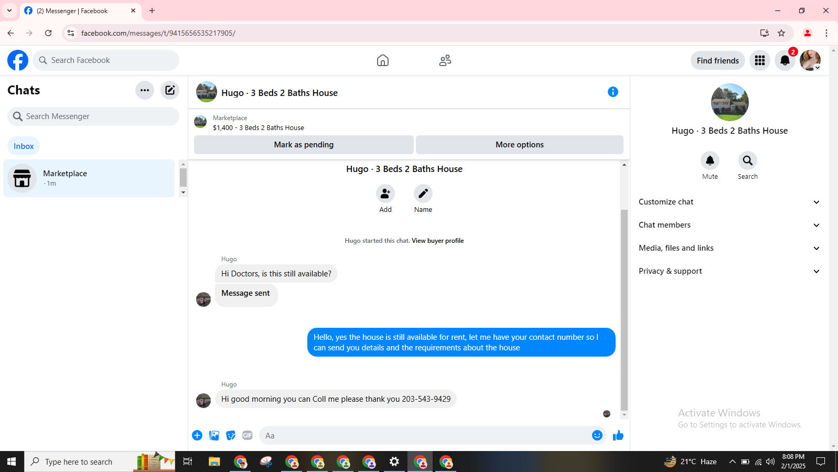Reload the page

pyautogui.click(x=48, y=33)
